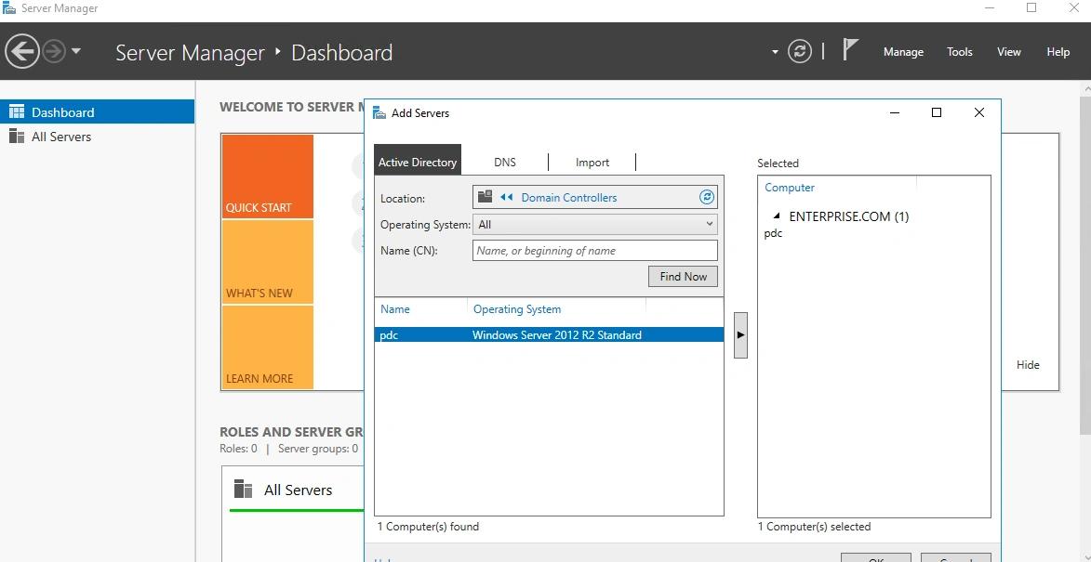Viewport: 1091px width, 562px height.
Task: Switch to the DNS tab
Action: pos(505,162)
